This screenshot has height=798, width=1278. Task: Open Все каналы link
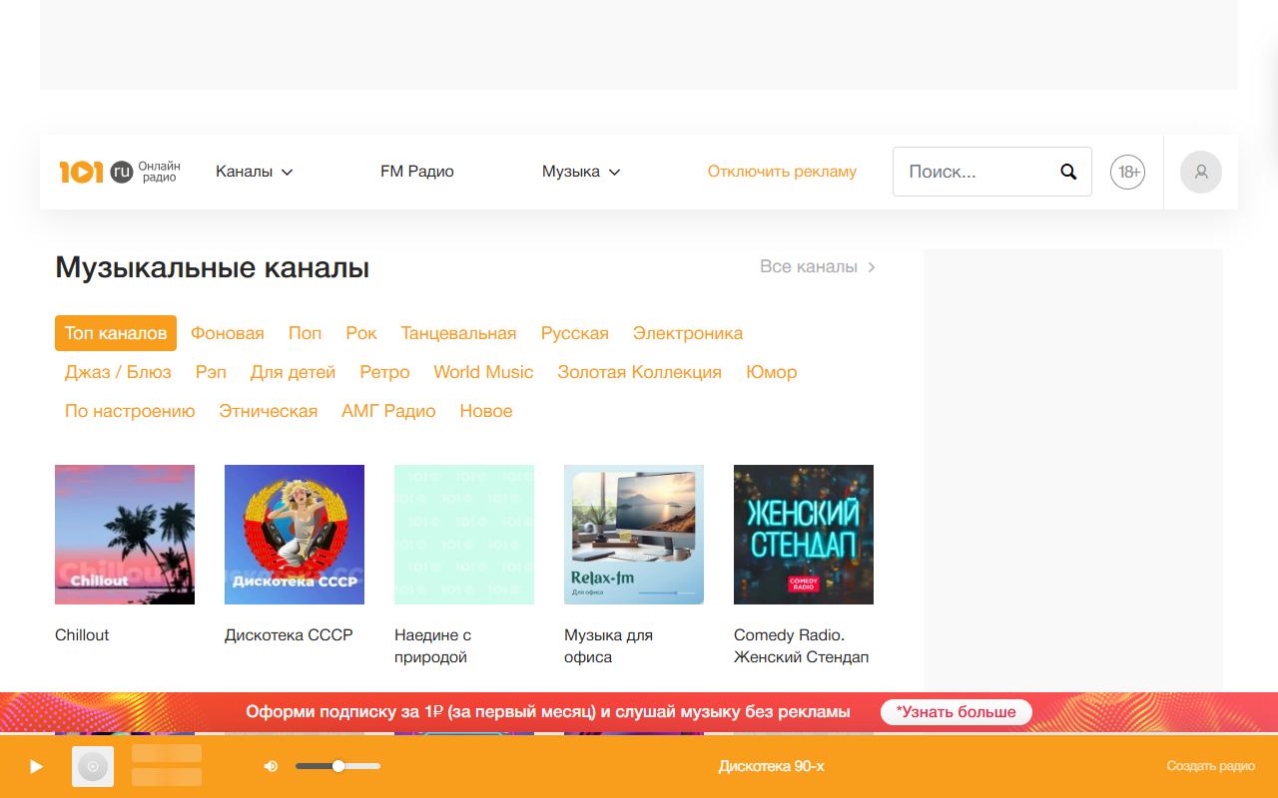(x=818, y=266)
